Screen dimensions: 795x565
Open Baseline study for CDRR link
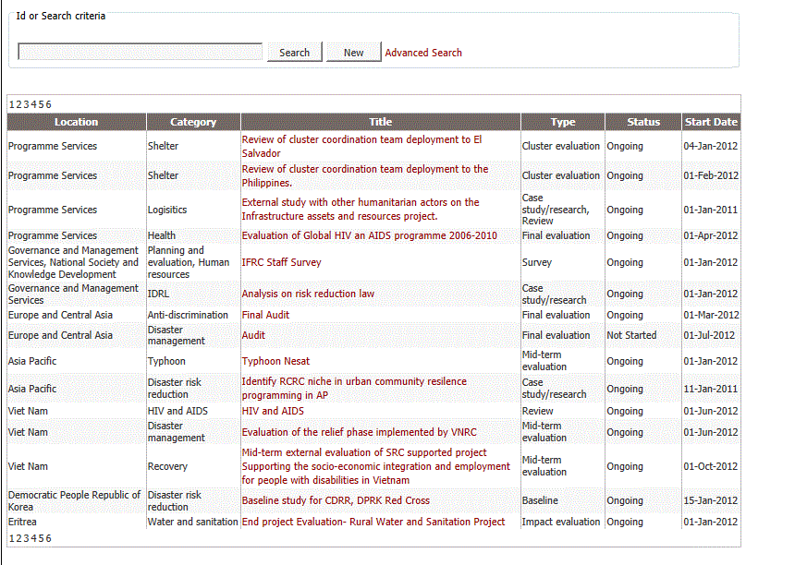tap(336, 500)
